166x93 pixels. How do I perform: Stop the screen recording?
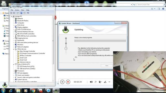point(68,82)
